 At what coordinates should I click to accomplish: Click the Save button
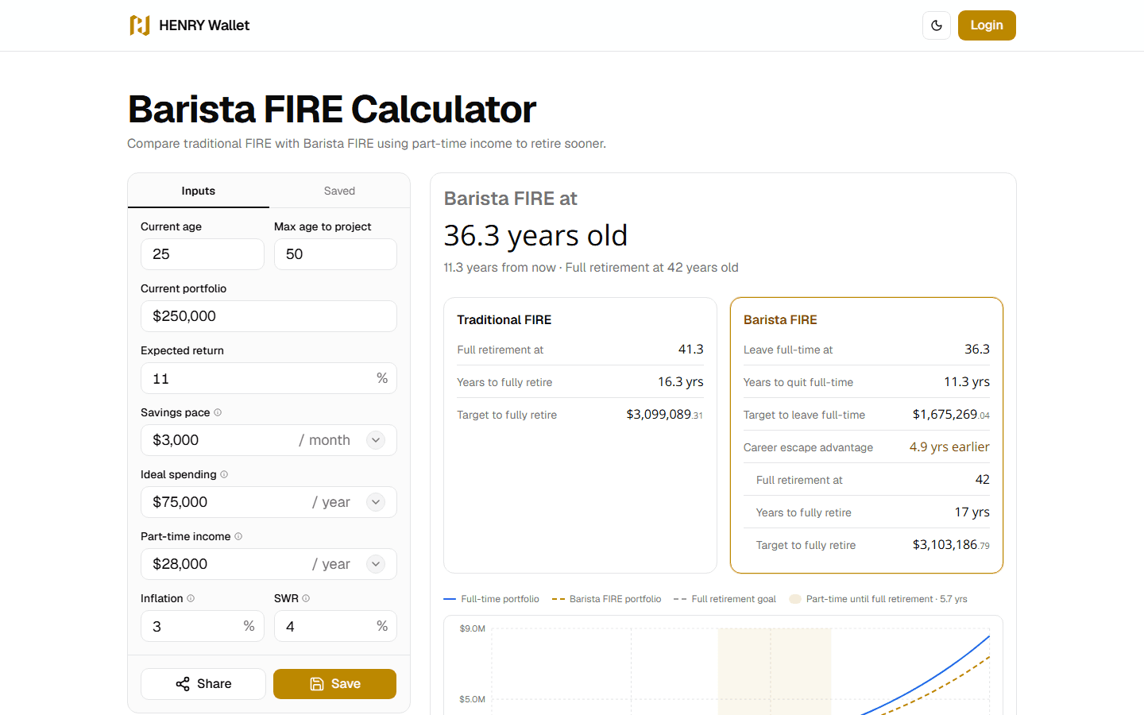(x=334, y=684)
